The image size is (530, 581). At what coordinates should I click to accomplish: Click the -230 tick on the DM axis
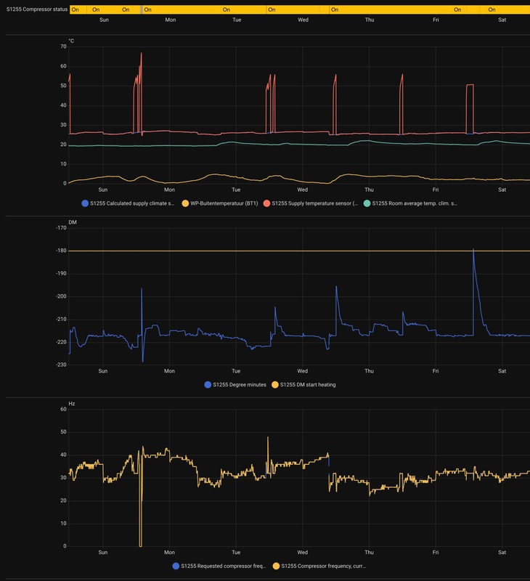tap(61, 365)
